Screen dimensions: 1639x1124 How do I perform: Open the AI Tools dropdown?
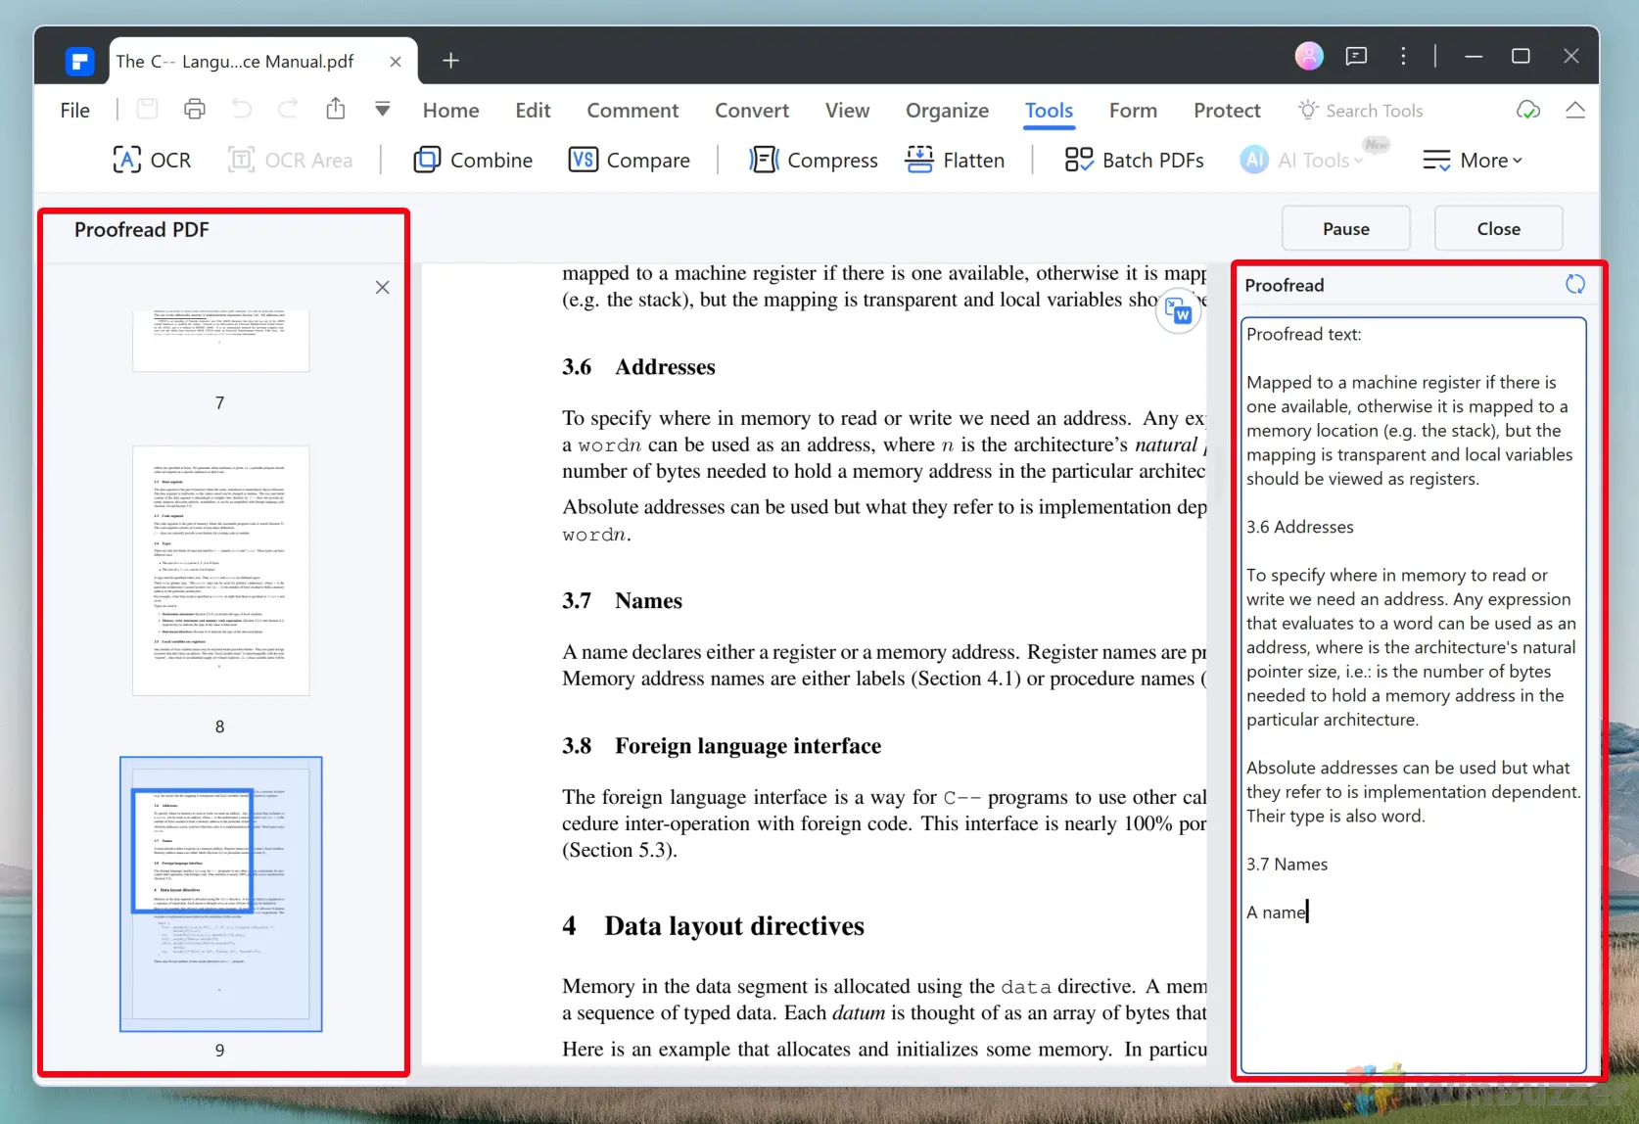tap(1302, 160)
